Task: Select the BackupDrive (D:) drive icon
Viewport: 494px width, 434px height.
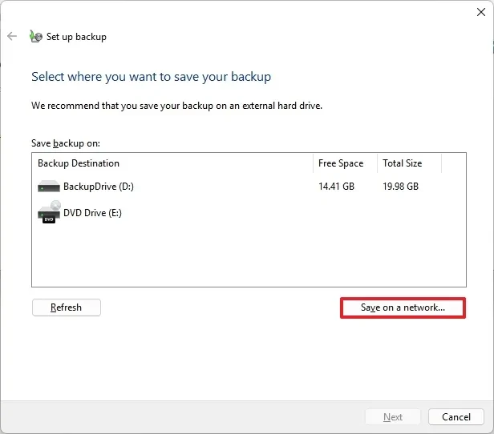Action: coord(49,187)
